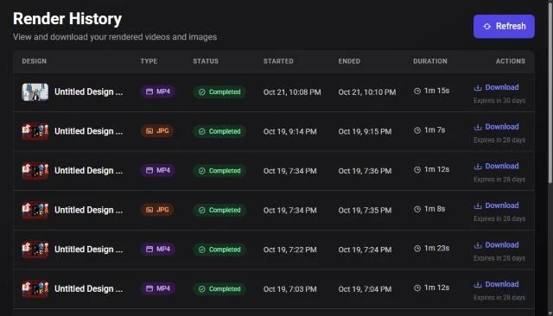Viewport: 553px width, 316px height.
Task: Click Completed status in 9:14 PM row
Action: point(219,131)
